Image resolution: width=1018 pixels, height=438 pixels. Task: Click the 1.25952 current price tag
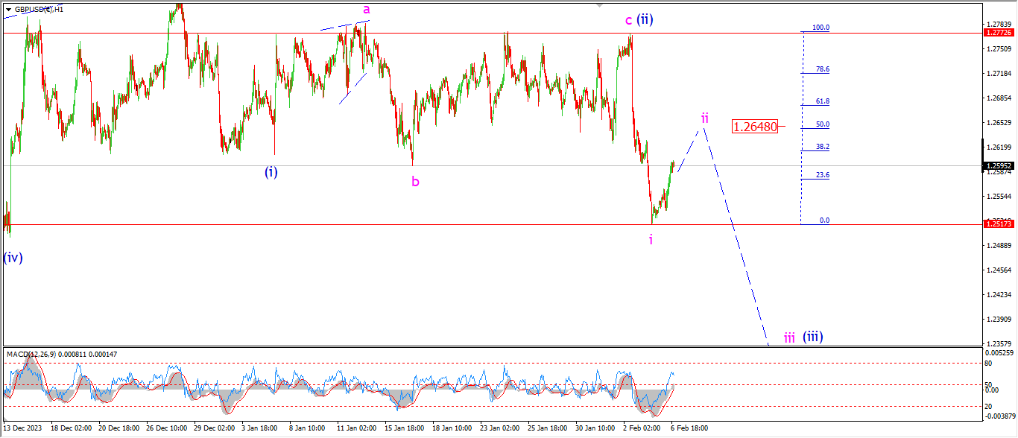998,165
